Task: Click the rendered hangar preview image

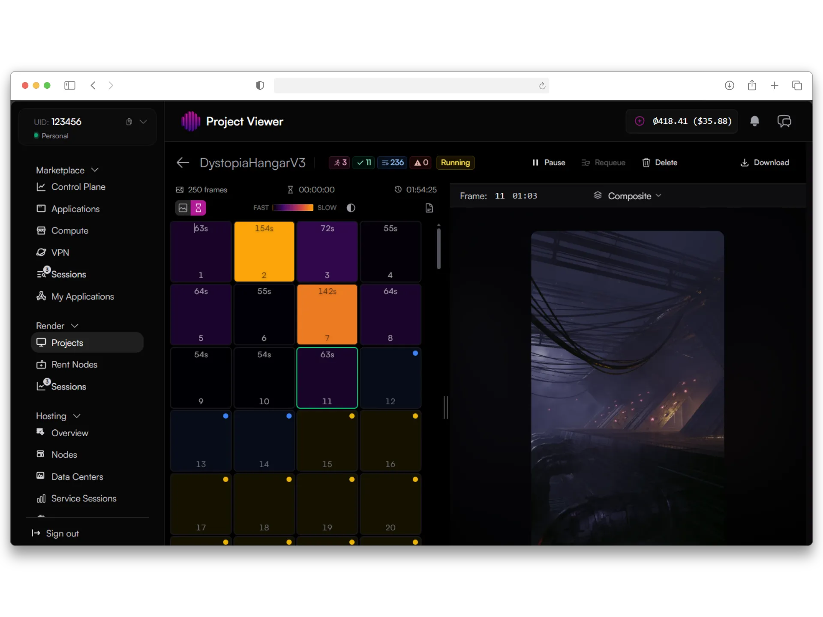Action: (628, 388)
